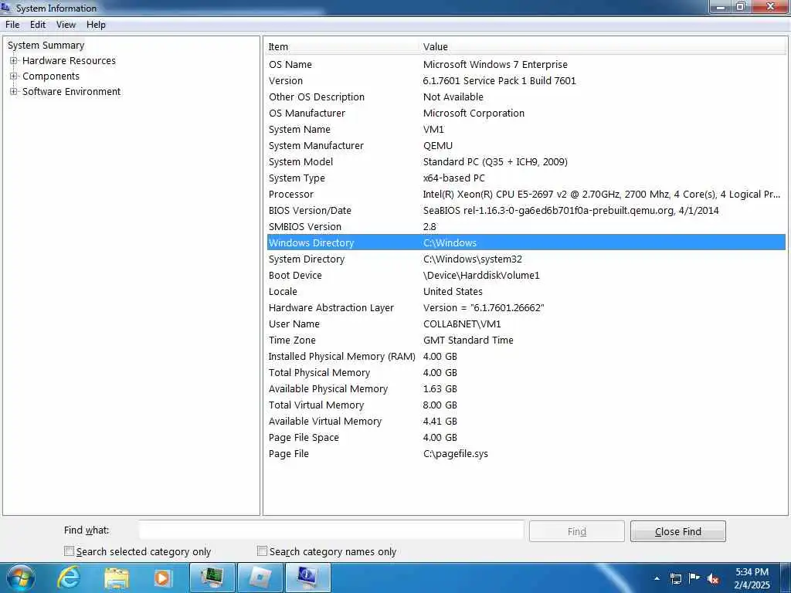The height and width of the screenshot is (593, 791).
Task: Select the SMBIOS Version row
Action: [x=526, y=226]
